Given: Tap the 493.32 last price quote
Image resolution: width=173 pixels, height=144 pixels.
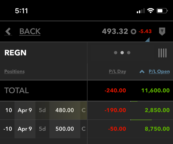Looking at the screenshot, I should [x=115, y=31].
